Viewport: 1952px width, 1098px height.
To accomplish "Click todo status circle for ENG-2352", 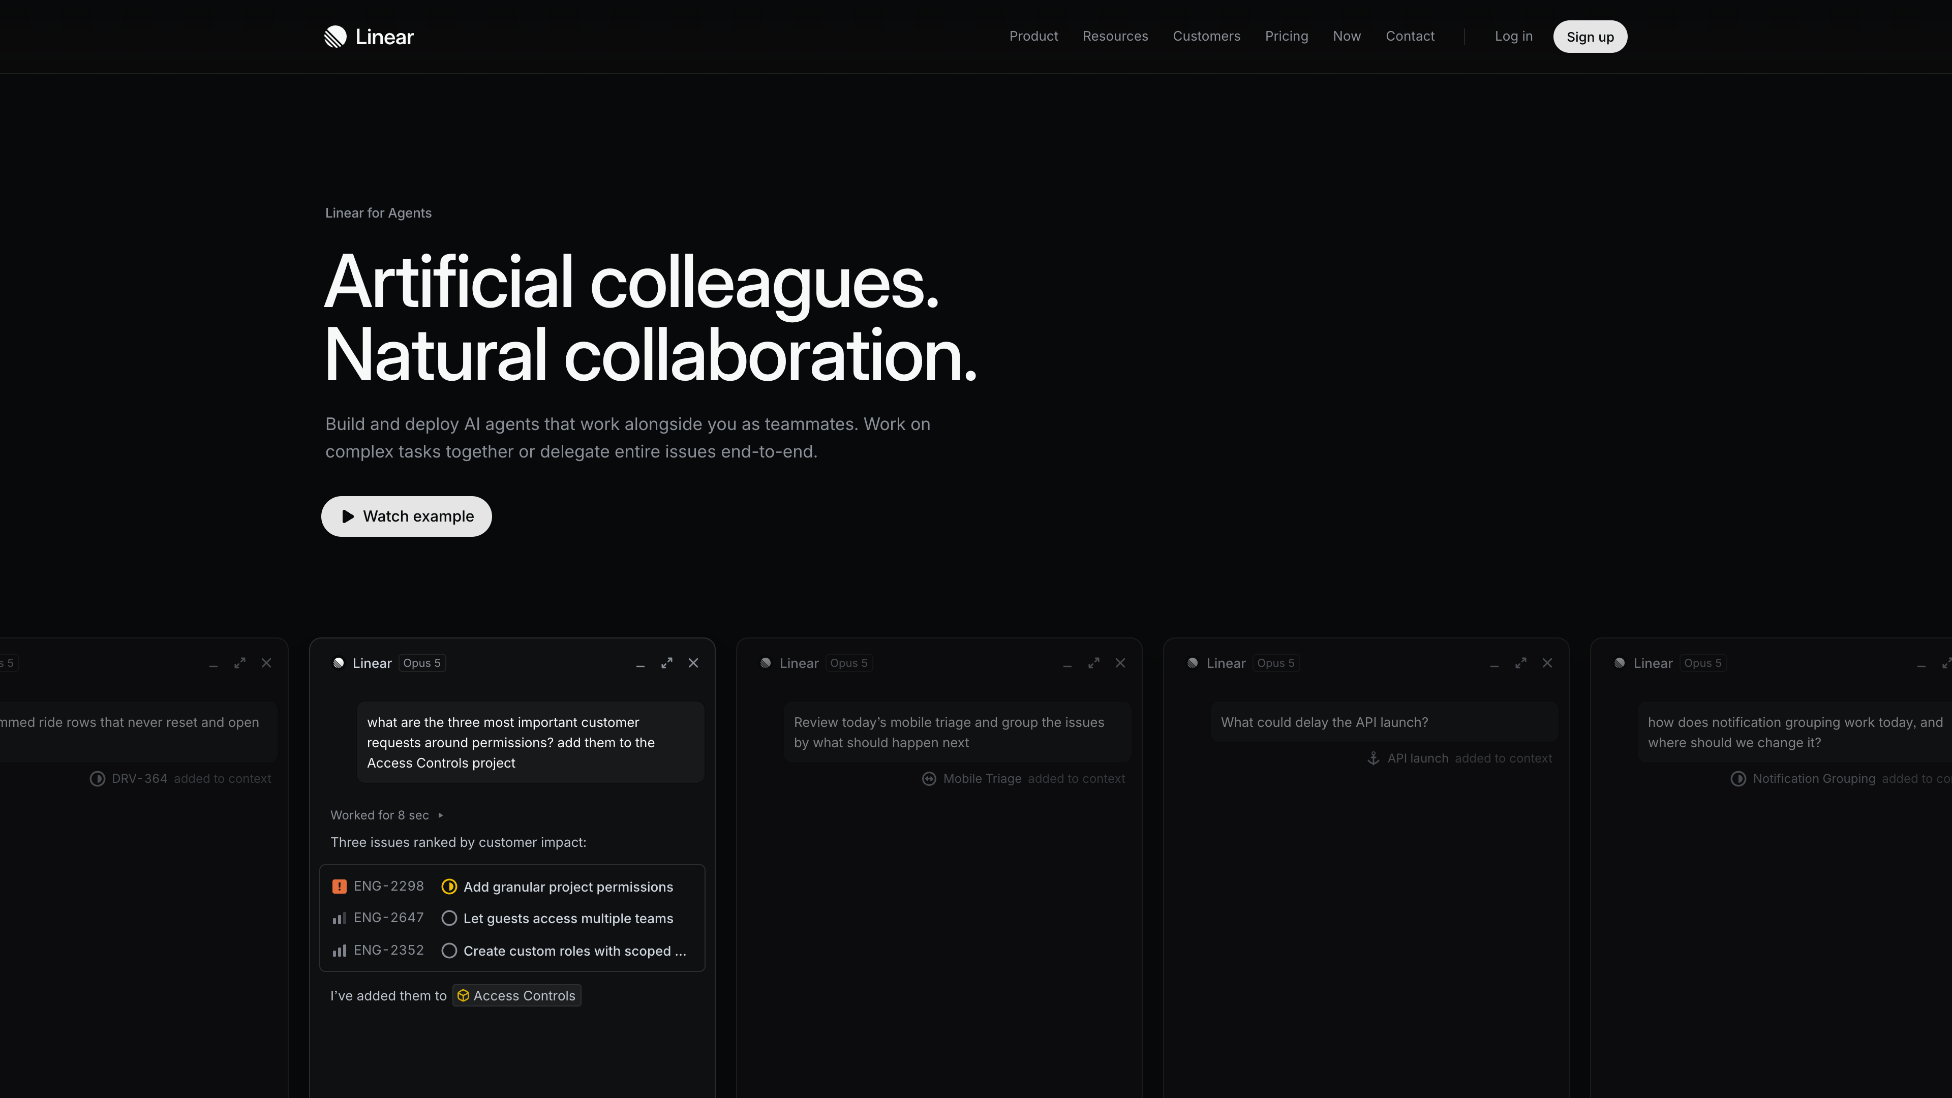I will point(449,950).
